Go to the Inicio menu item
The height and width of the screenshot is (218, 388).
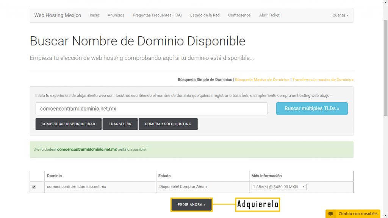(94, 15)
